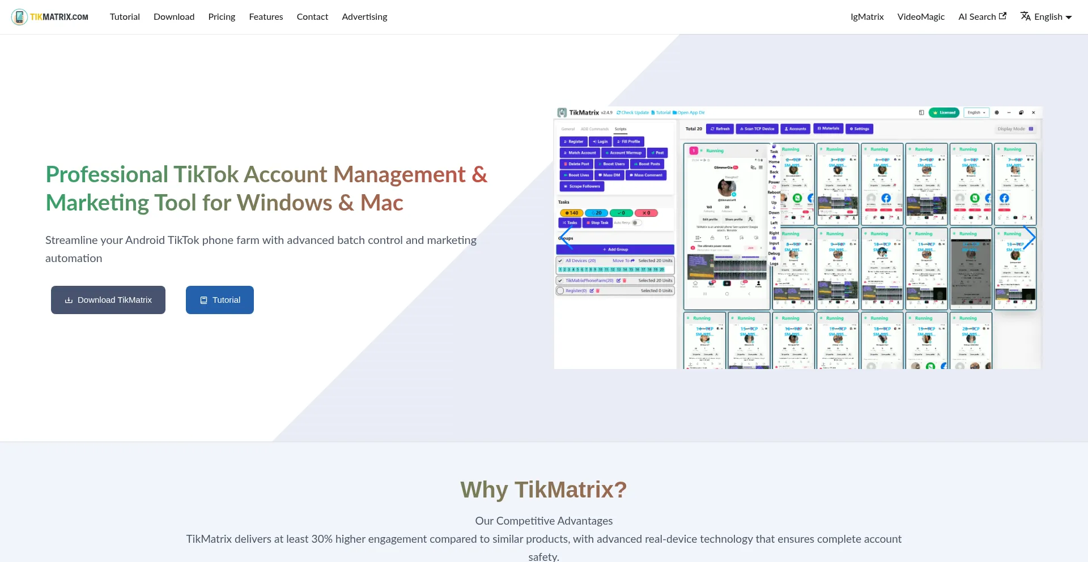Click the gear icon in the app title bar
1088x562 pixels.
click(997, 113)
